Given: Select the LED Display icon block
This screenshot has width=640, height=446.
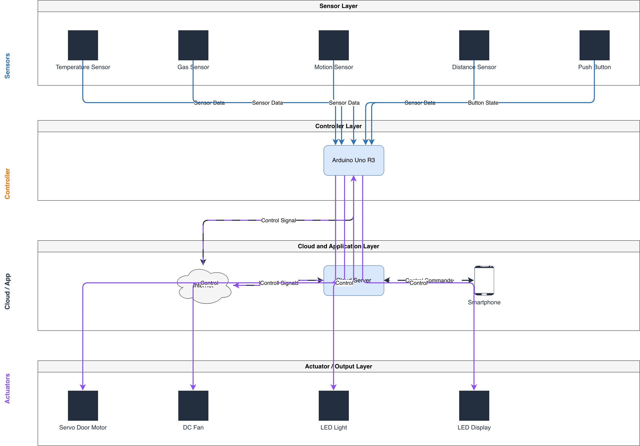Looking at the screenshot, I should [474, 406].
